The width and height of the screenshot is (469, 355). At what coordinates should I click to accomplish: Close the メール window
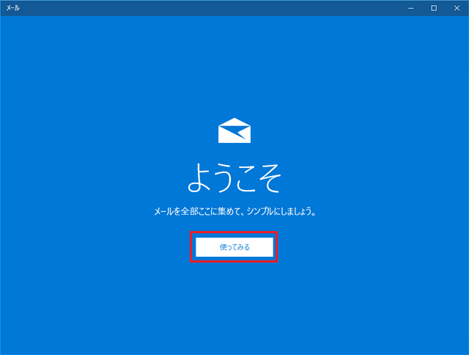(457, 8)
